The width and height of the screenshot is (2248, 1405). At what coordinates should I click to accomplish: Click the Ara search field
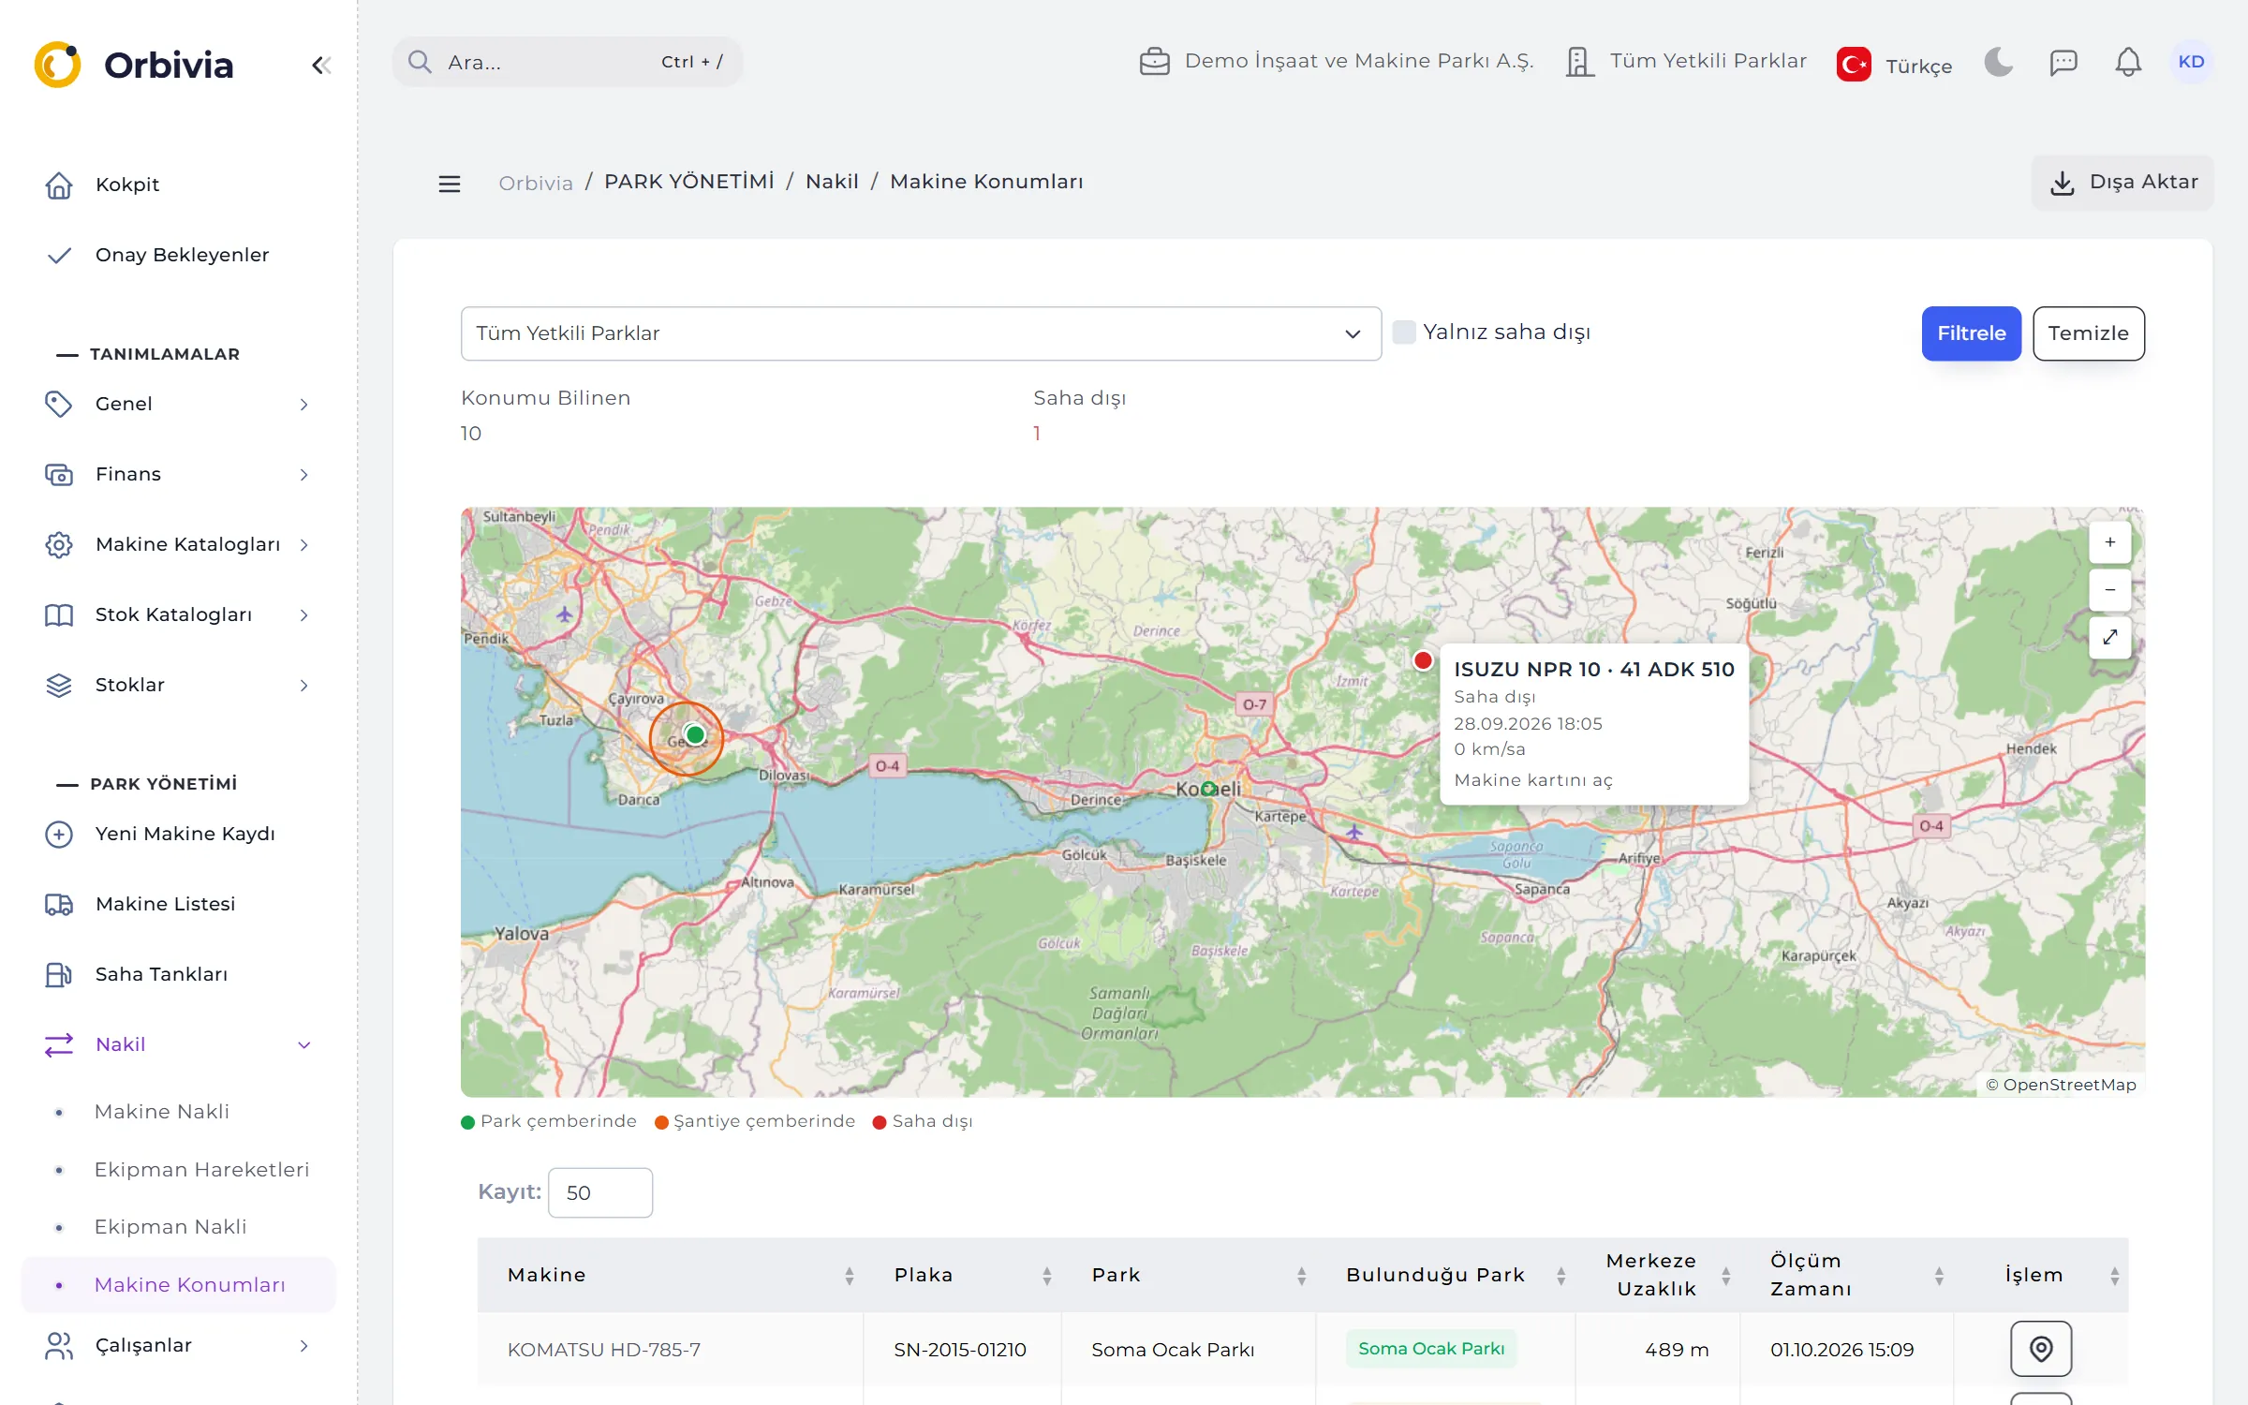point(568,62)
